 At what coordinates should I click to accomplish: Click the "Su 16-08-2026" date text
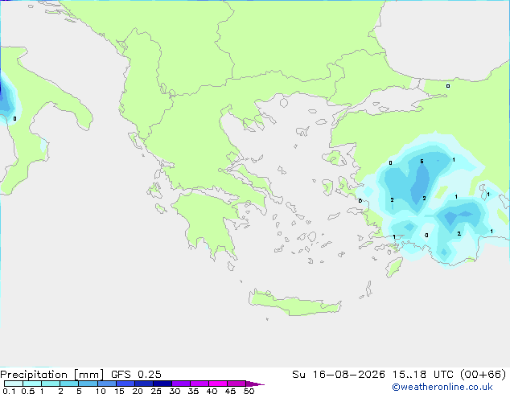(x=339, y=375)
